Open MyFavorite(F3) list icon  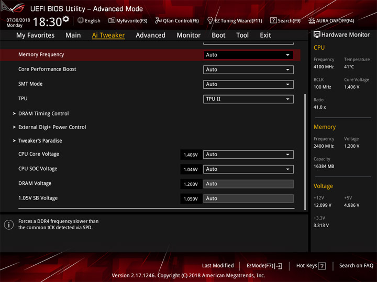(x=112, y=20)
